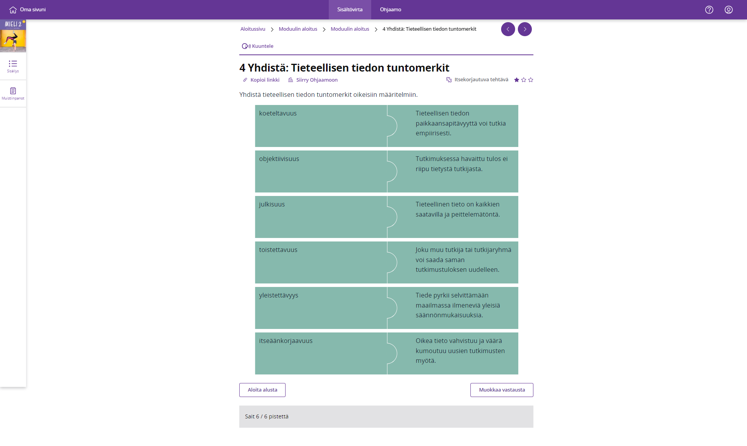Image resolution: width=747 pixels, height=446 pixels.
Task: Open the Aloitussivu breadcrumb link
Action: (x=253, y=29)
